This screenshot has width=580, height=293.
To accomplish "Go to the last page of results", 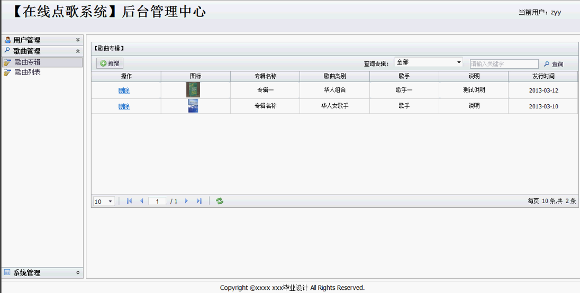I will coord(199,201).
